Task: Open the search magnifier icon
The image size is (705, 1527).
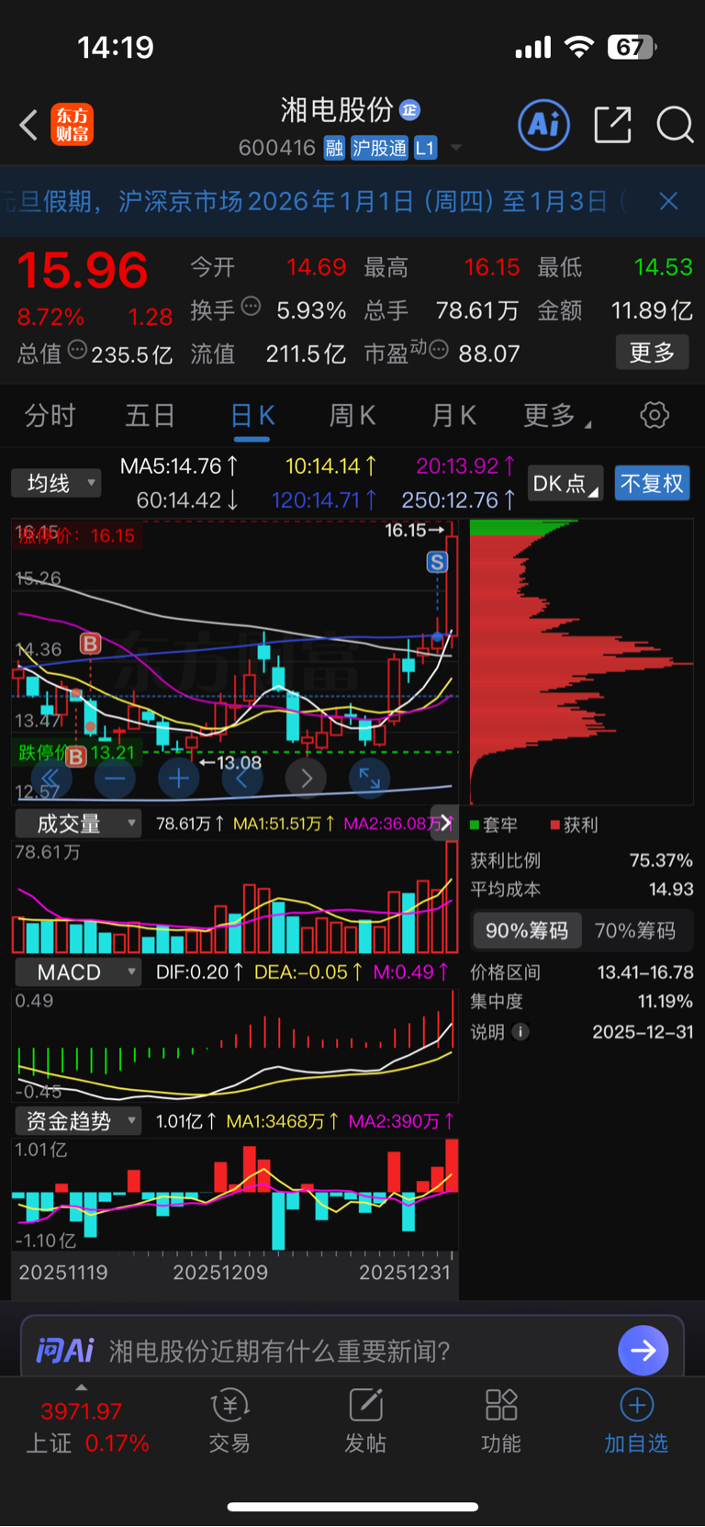Action: click(x=675, y=124)
